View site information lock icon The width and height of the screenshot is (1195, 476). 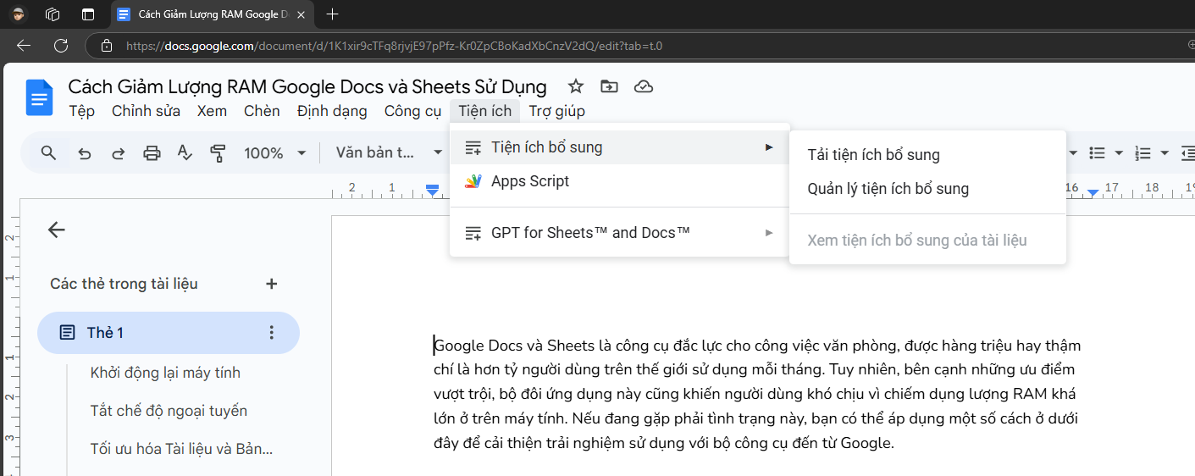(x=105, y=46)
